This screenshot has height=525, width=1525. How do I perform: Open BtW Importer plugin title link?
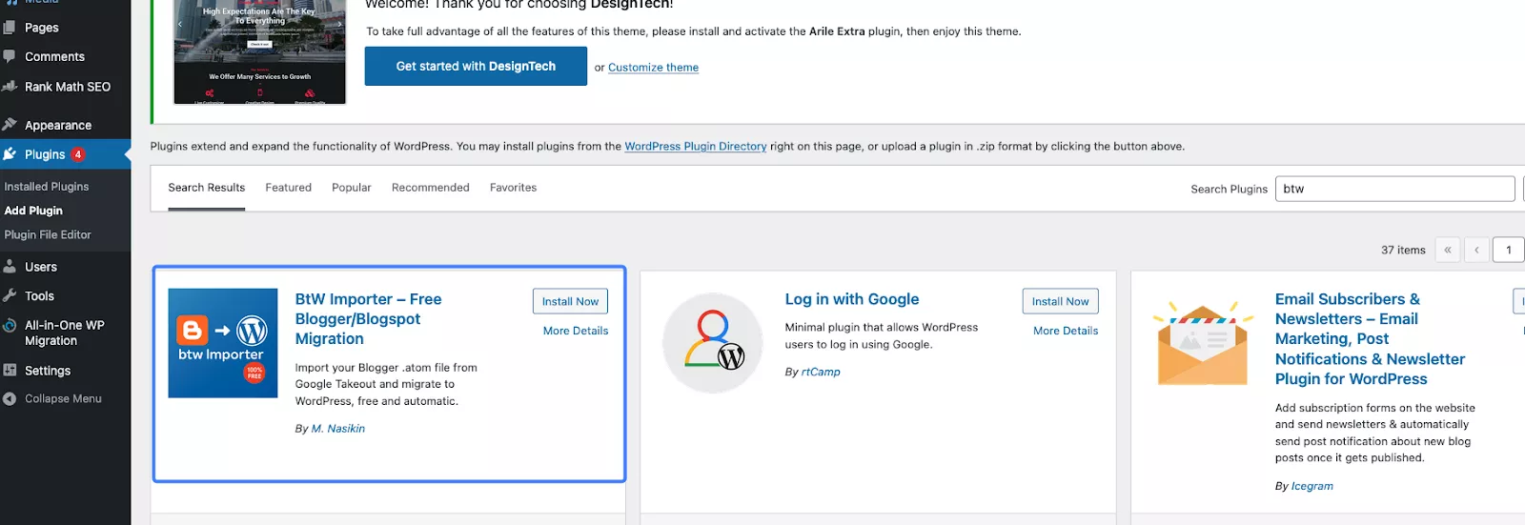[368, 319]
